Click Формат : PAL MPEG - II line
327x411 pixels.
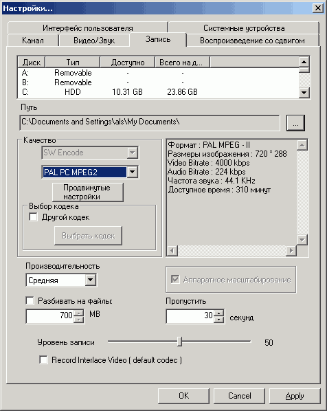click(x=209, y=145)
